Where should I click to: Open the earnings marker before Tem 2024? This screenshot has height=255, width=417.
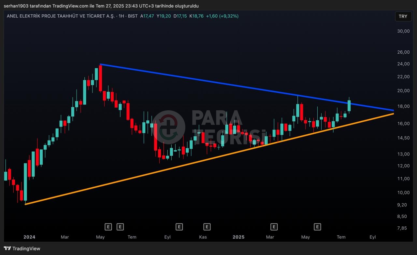[x=120, y=227]
